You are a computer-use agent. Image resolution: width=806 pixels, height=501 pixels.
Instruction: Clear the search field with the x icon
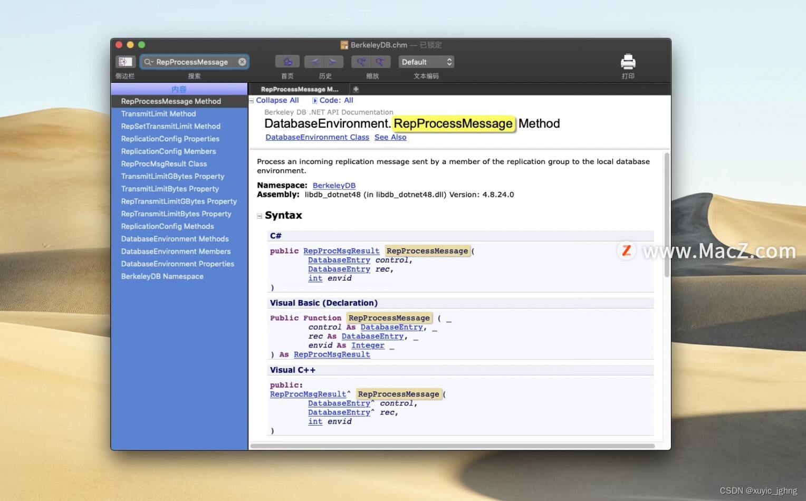click(x=242, y=62)
